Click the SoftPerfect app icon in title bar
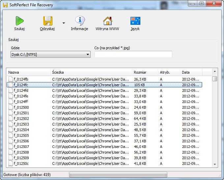The image size is (224, 180). point(5,5)
